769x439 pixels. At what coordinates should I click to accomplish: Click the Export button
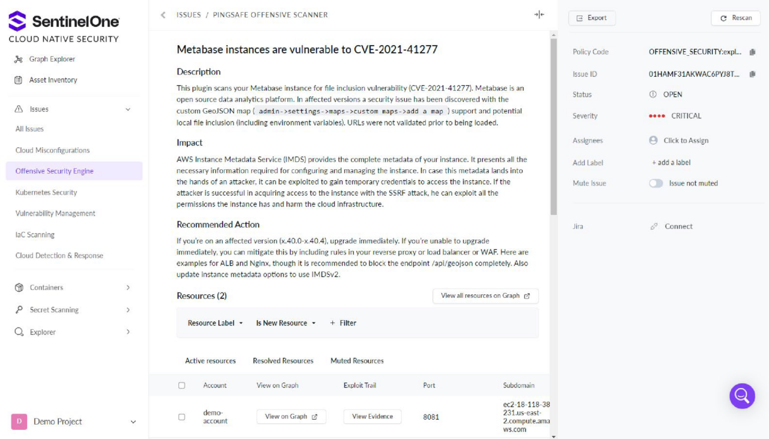tap(592, 18)
